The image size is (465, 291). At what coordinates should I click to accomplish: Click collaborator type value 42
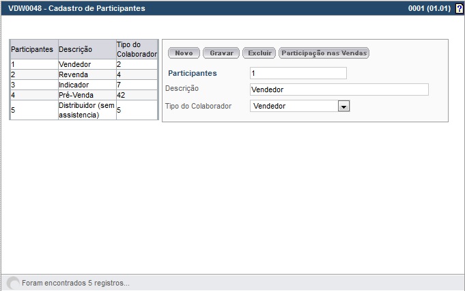[137, 95]
